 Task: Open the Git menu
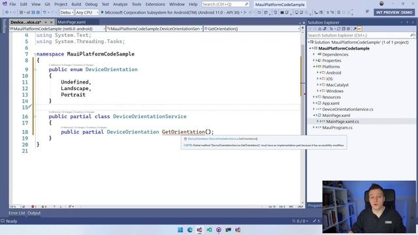(x=47, y=5)
